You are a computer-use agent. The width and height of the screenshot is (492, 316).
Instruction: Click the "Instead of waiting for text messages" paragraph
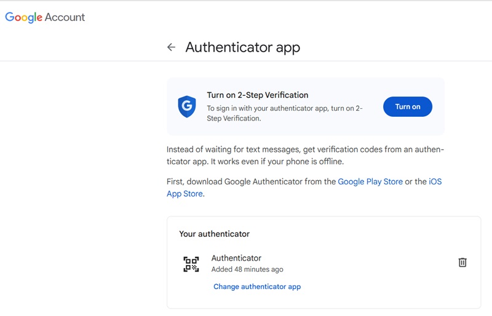coord(305,156)
